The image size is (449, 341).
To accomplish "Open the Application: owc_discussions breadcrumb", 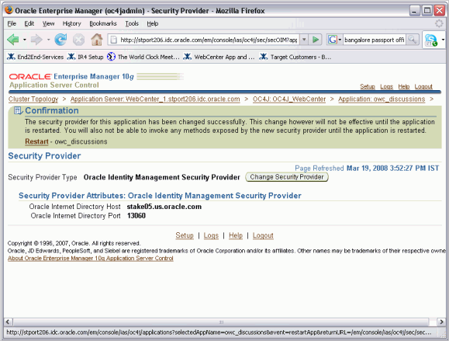I will click(x=382, y=99).
